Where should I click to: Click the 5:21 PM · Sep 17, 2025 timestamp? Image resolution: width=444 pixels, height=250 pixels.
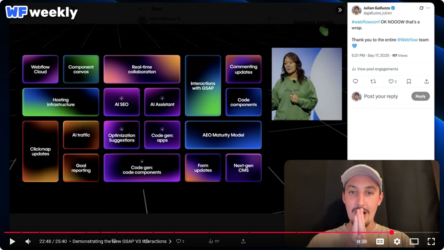click(x=370, y=55)
